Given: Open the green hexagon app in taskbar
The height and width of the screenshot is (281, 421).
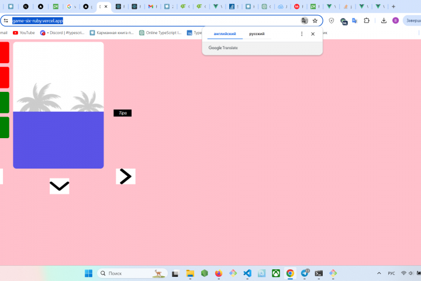Looking at the screenshot, I should pos(204,273).
